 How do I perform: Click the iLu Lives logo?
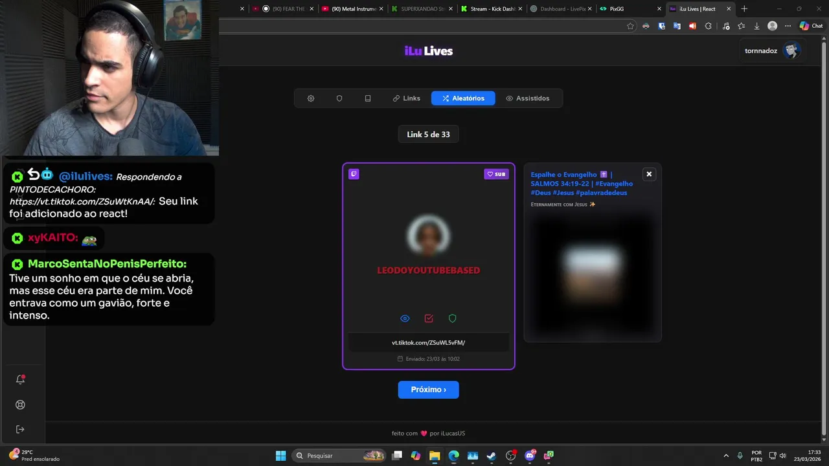pos(428,50)
